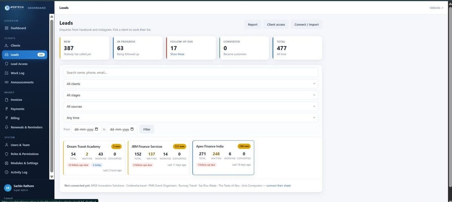
Task: Open the To date calendar picker icon
Action: [132, 129]
